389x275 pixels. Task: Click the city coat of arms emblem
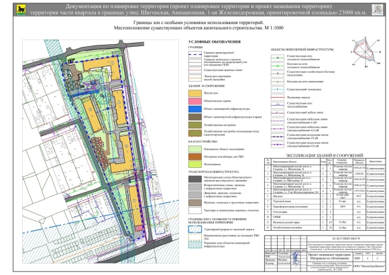coord(21,10)
